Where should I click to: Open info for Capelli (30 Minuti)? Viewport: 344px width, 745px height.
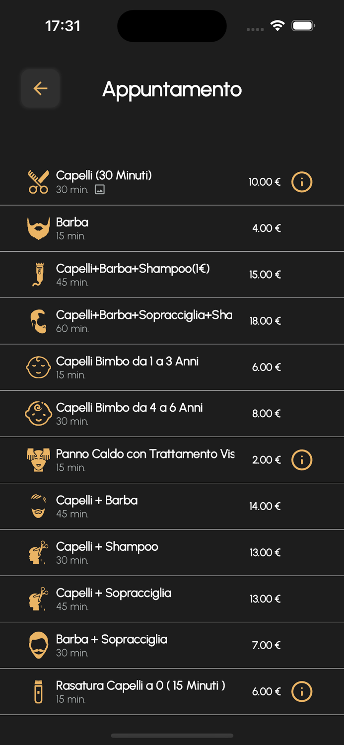tap(301, 182)
